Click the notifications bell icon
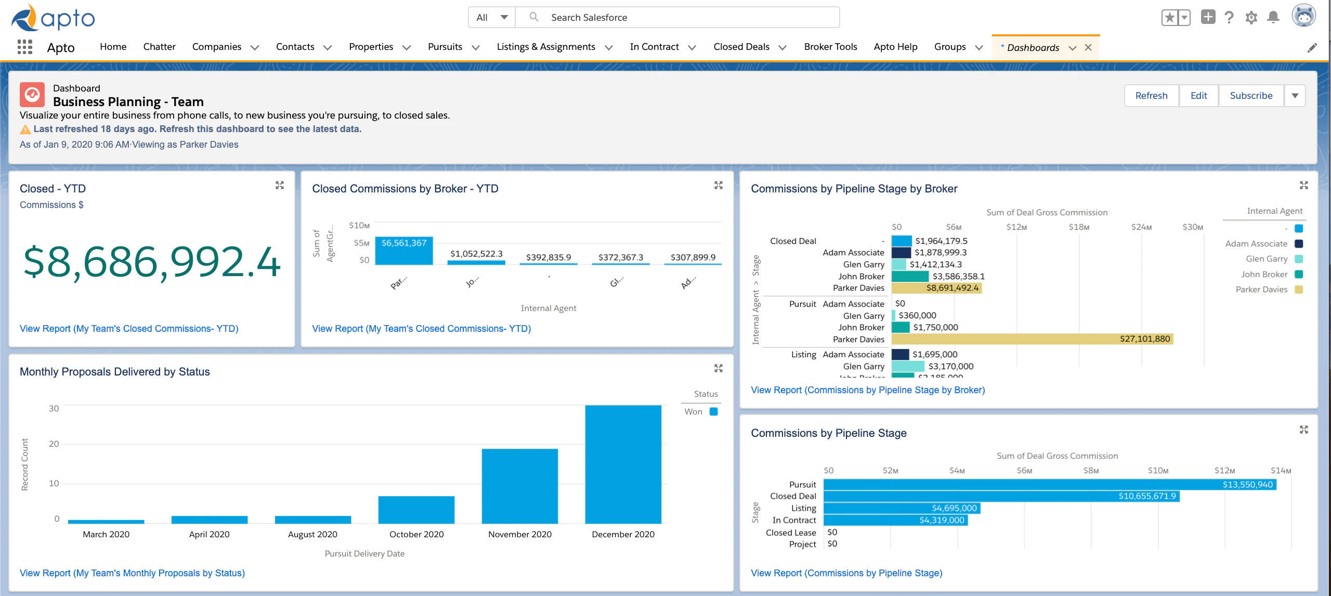This screenshot has height=596, width=1331. pyautogui.click(x=1273, y=17)
